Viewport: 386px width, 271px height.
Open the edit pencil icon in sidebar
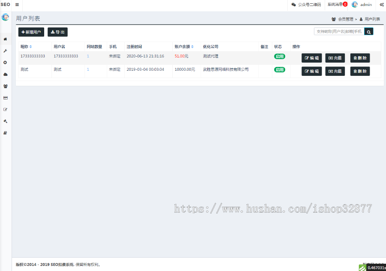(5, 109)
